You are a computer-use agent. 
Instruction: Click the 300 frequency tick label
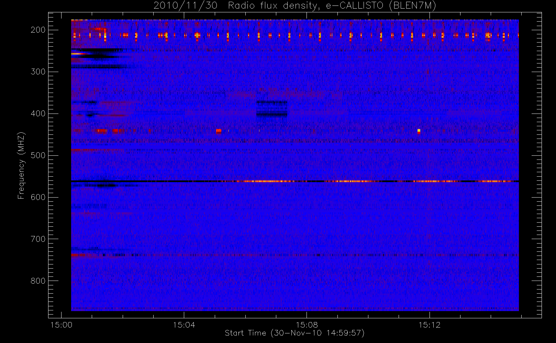38,72
